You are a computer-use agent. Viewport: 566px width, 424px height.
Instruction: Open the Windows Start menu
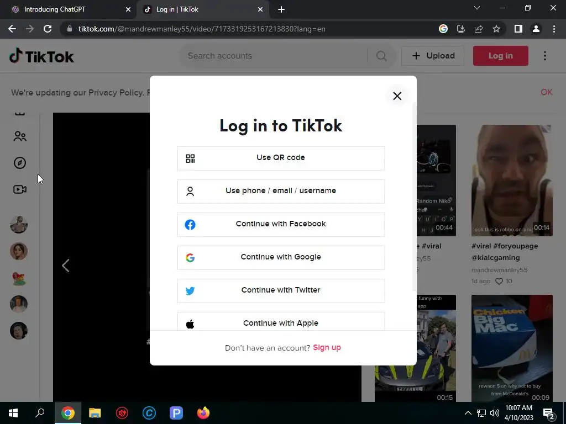click(13, 413)
